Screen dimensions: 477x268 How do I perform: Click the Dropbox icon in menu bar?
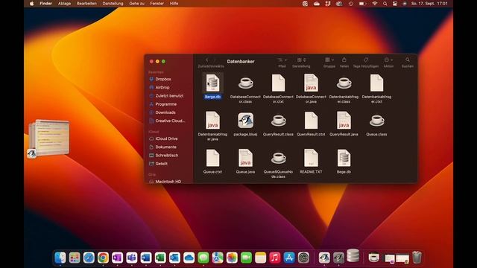(328, 4)
